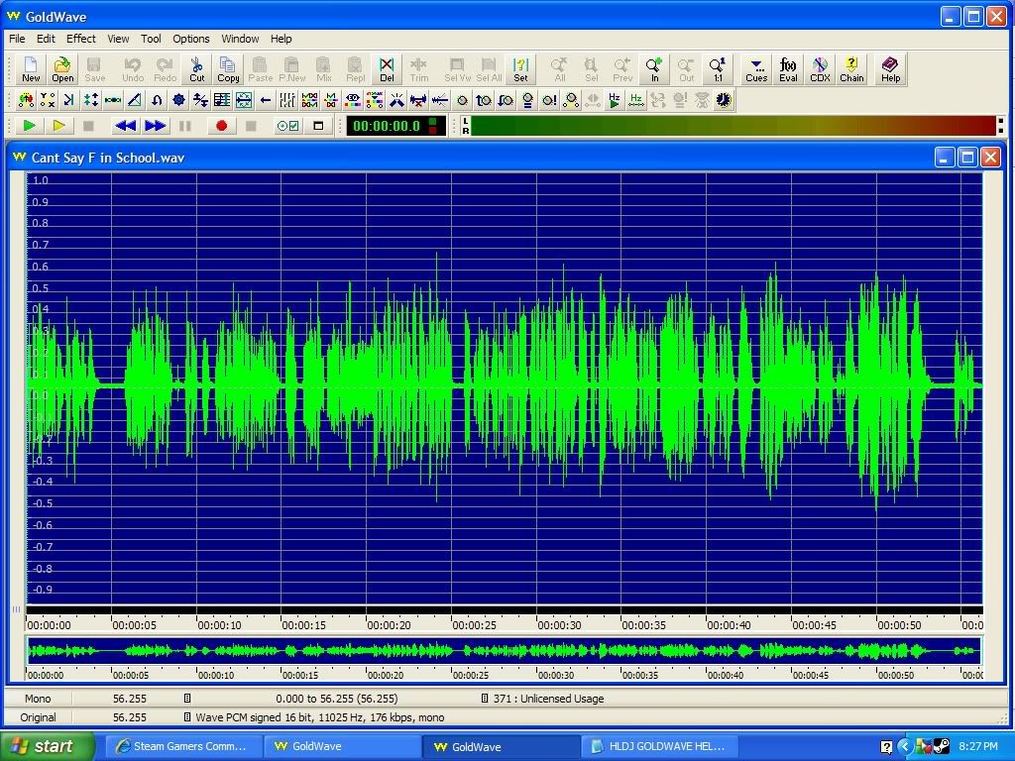Delete the selection with the Del icon

click(387, 69)
